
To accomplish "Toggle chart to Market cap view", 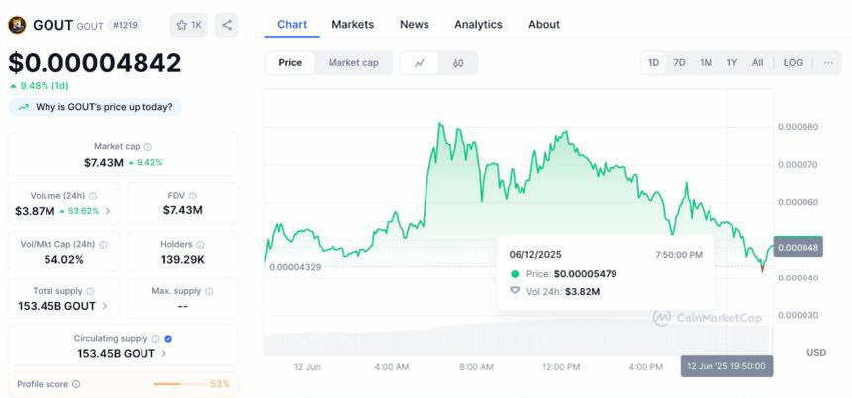I will [x=353, y=63].
